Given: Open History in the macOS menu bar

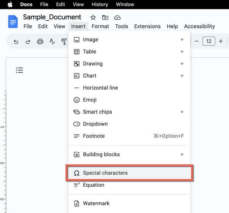Looking at the screenshot, I should (x=100, y=5).
